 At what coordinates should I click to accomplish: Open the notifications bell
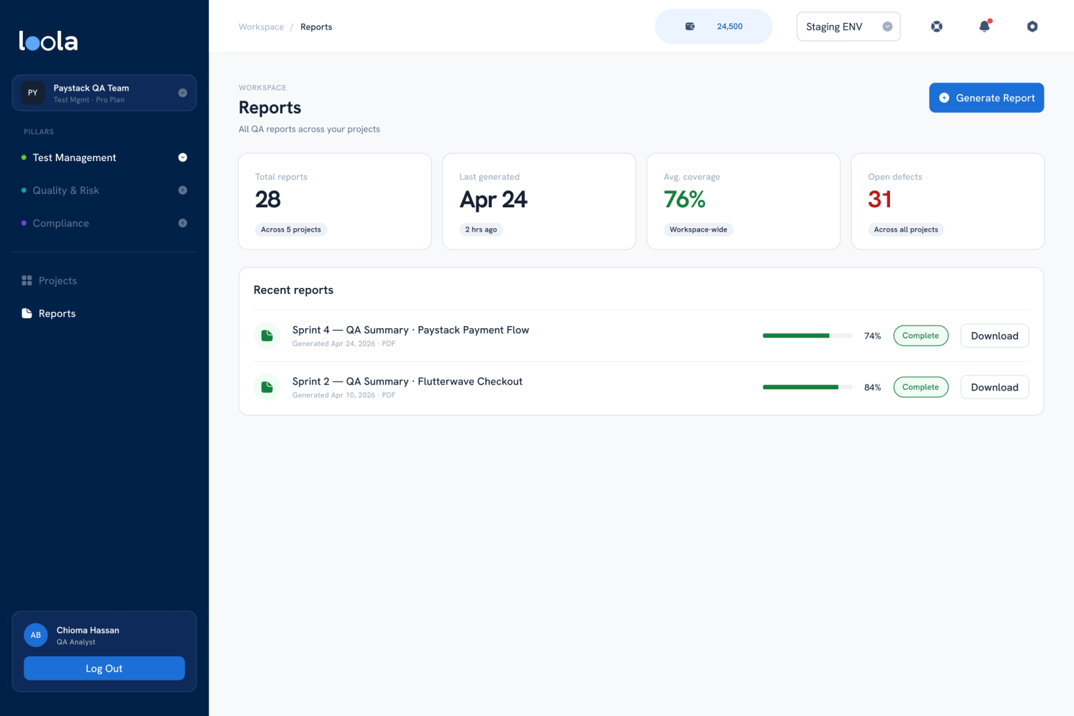pyautogui.click(x=984, y=26)
